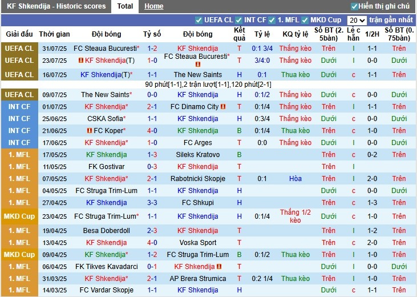417x297 pixels.
Task: Click the red card icon next to FC Dinamo City
Action: [x=223, y=107]
